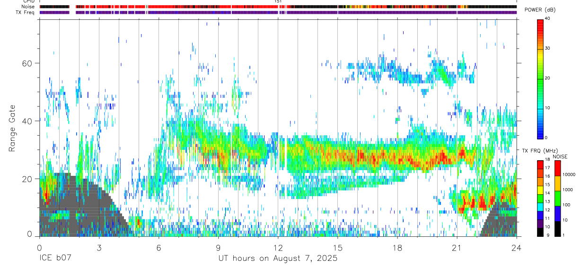Image resolution: width=581 pixels, height=268 pixels.
Task: Click y-axis tick label 60
Action: [28, 63]
